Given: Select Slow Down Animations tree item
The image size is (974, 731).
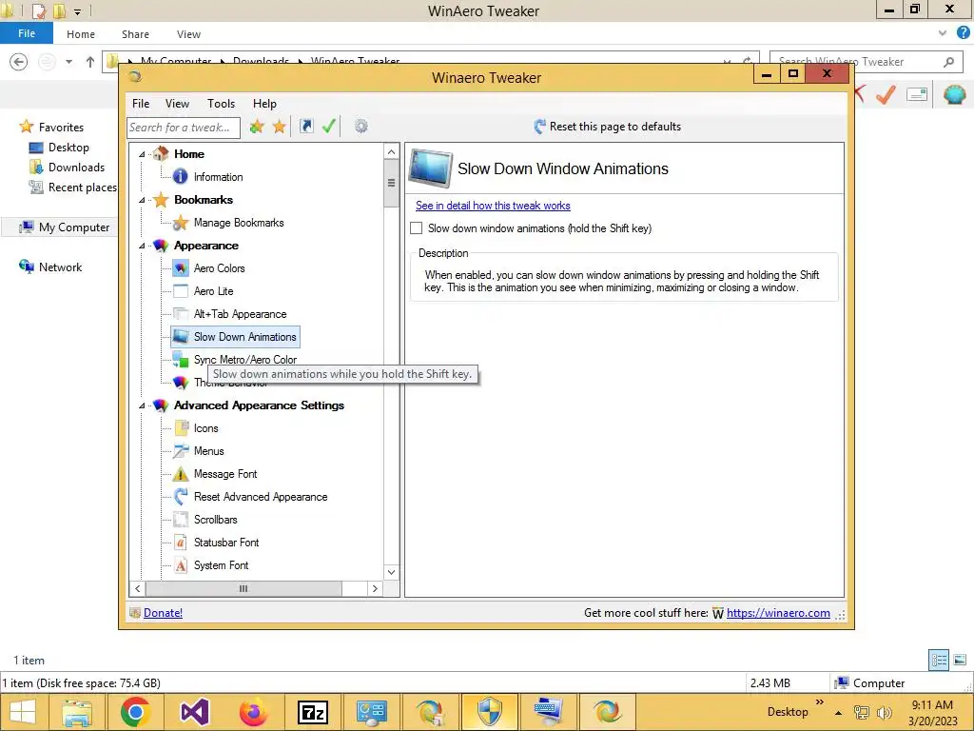Looking at the screenshot, I should coord(236,337).
